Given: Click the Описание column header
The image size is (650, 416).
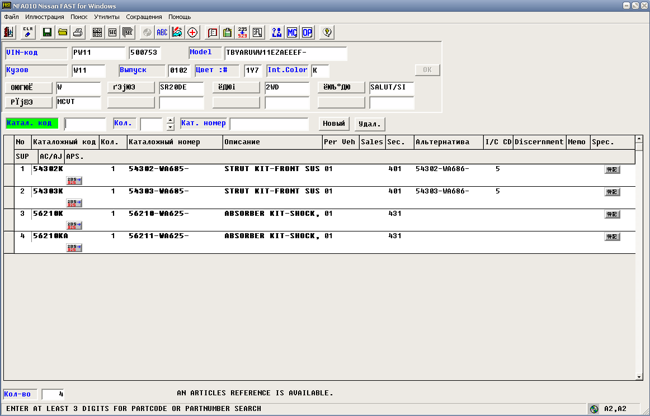Looking at the screenshot, I should 272,142.
